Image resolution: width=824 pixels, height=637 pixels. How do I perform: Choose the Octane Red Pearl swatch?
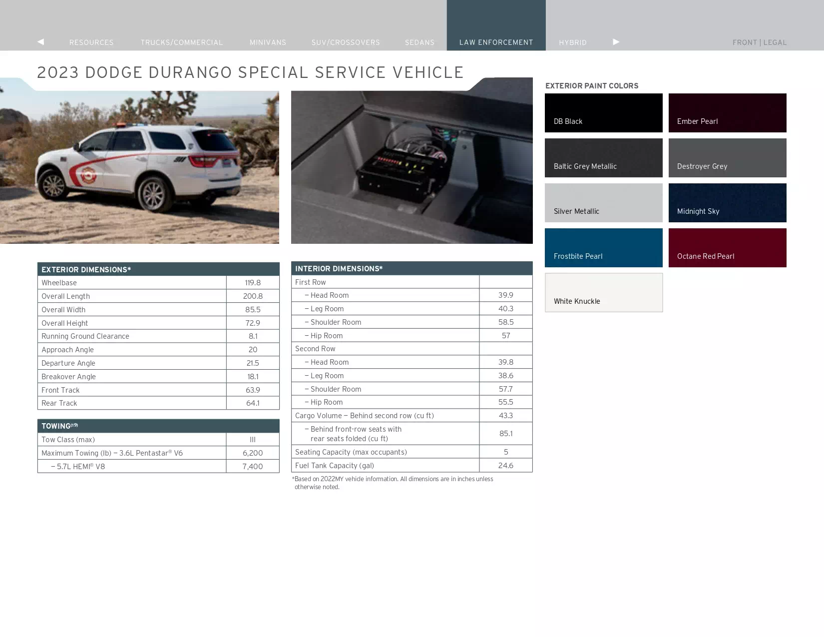(x=728, y=248)
